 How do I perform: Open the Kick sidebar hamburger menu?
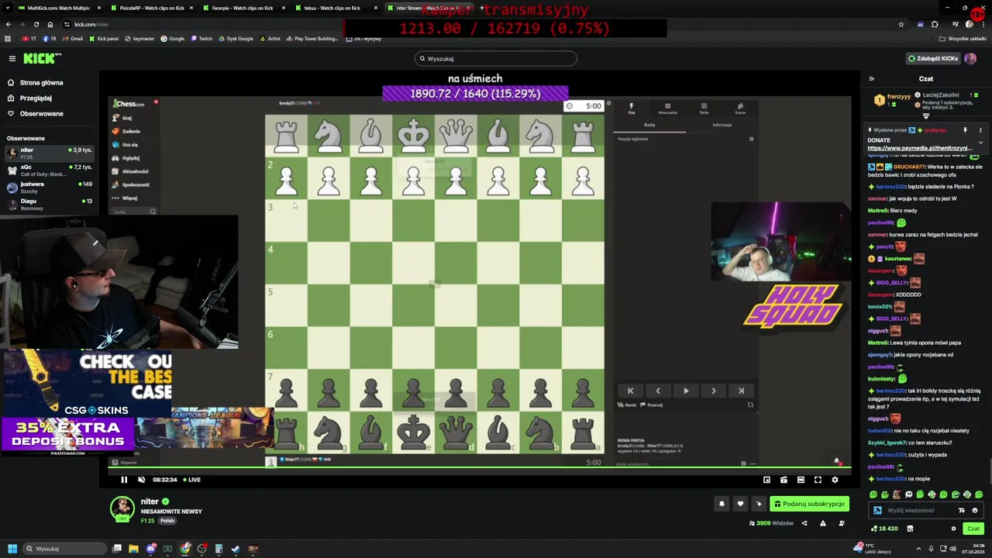[x=12, y=59]
